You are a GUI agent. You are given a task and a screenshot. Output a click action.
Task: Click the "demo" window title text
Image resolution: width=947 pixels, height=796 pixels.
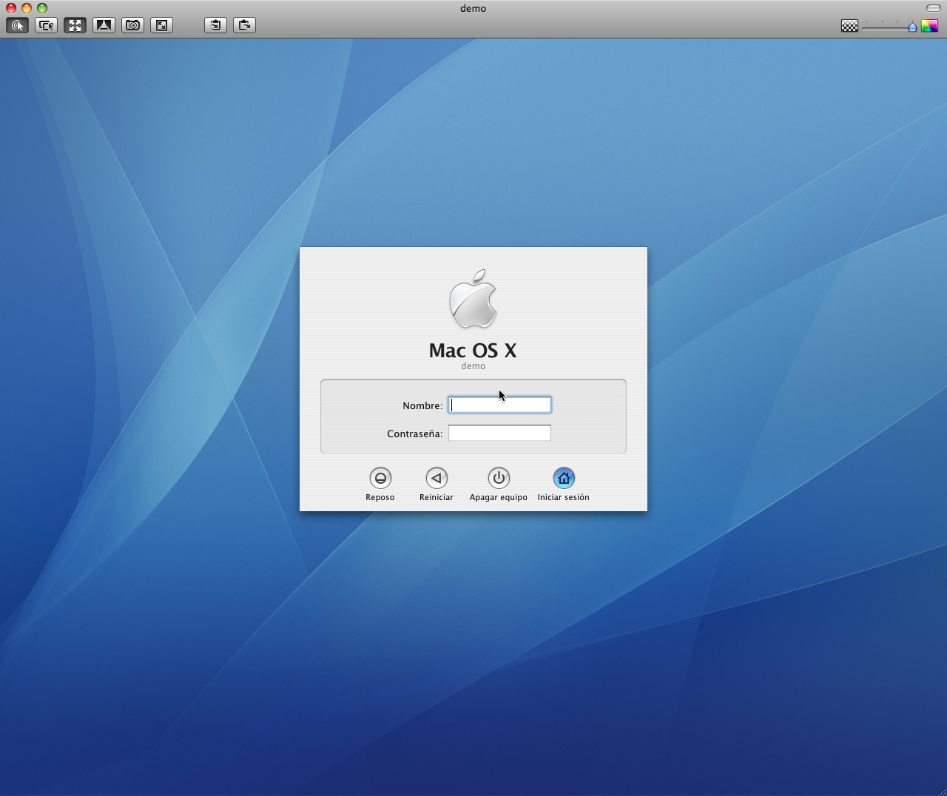[473, 8]
